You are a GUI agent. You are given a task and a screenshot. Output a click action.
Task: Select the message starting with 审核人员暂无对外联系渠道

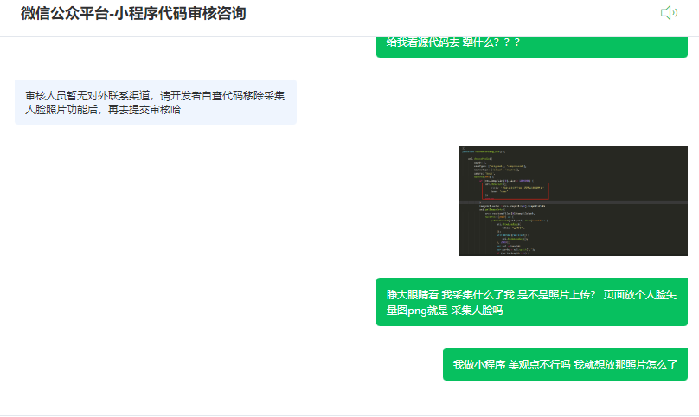click(x=156, y=102)
